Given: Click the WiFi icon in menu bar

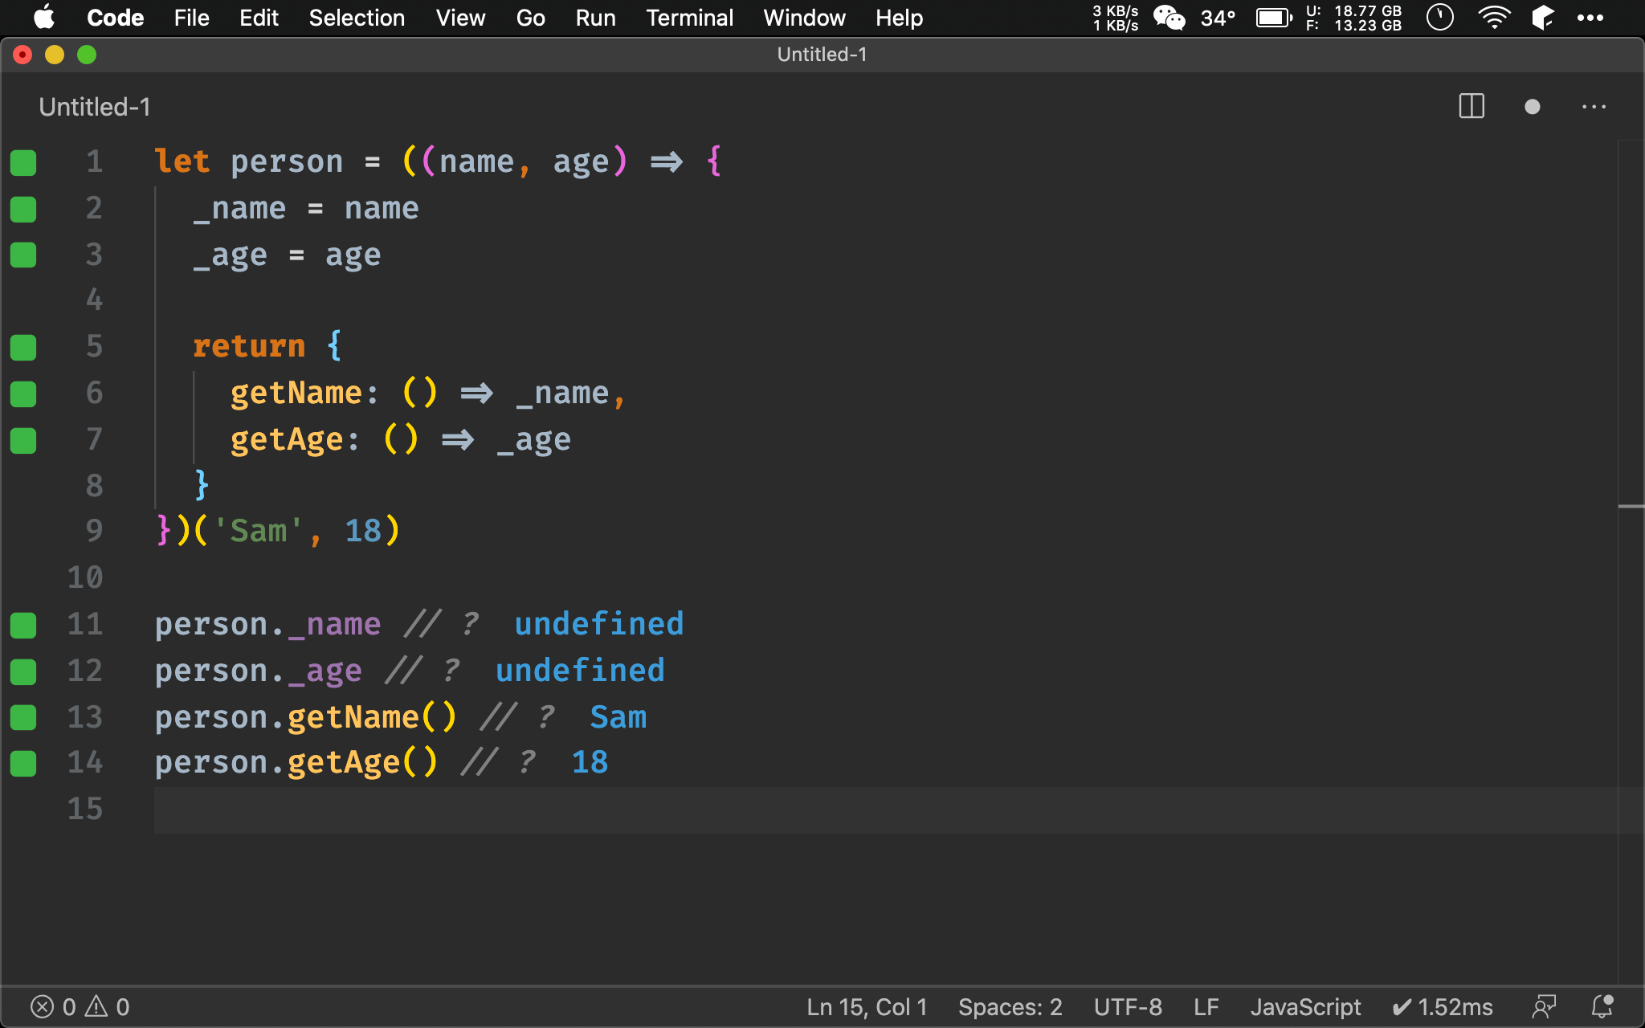Looking at the screenshot, I should coord(1493,18).
